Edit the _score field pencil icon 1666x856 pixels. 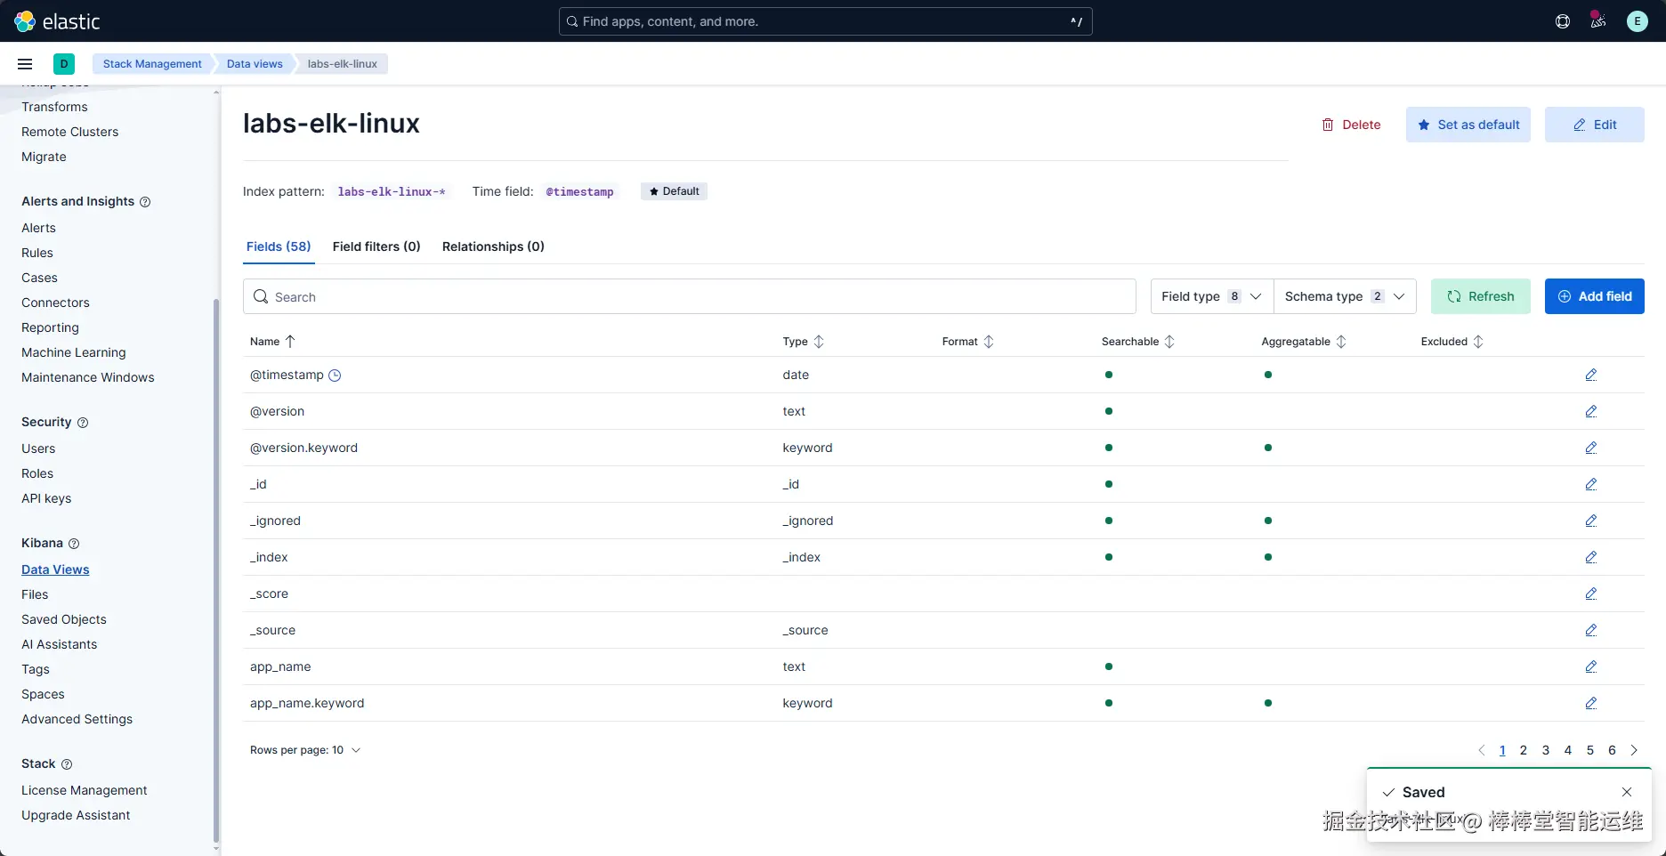click(x=1591, y=594)
